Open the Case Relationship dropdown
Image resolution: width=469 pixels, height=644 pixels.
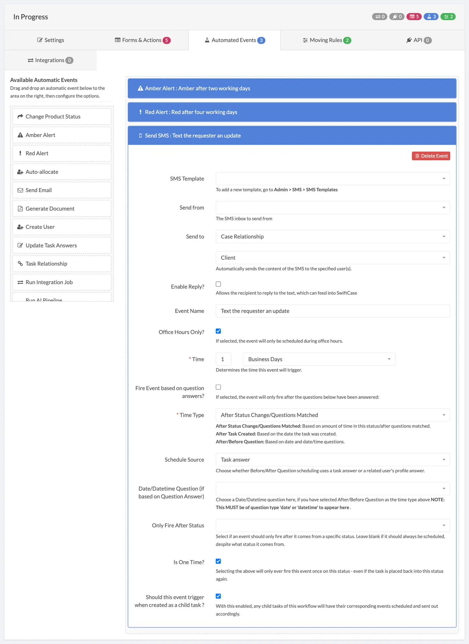click(333, 236)
